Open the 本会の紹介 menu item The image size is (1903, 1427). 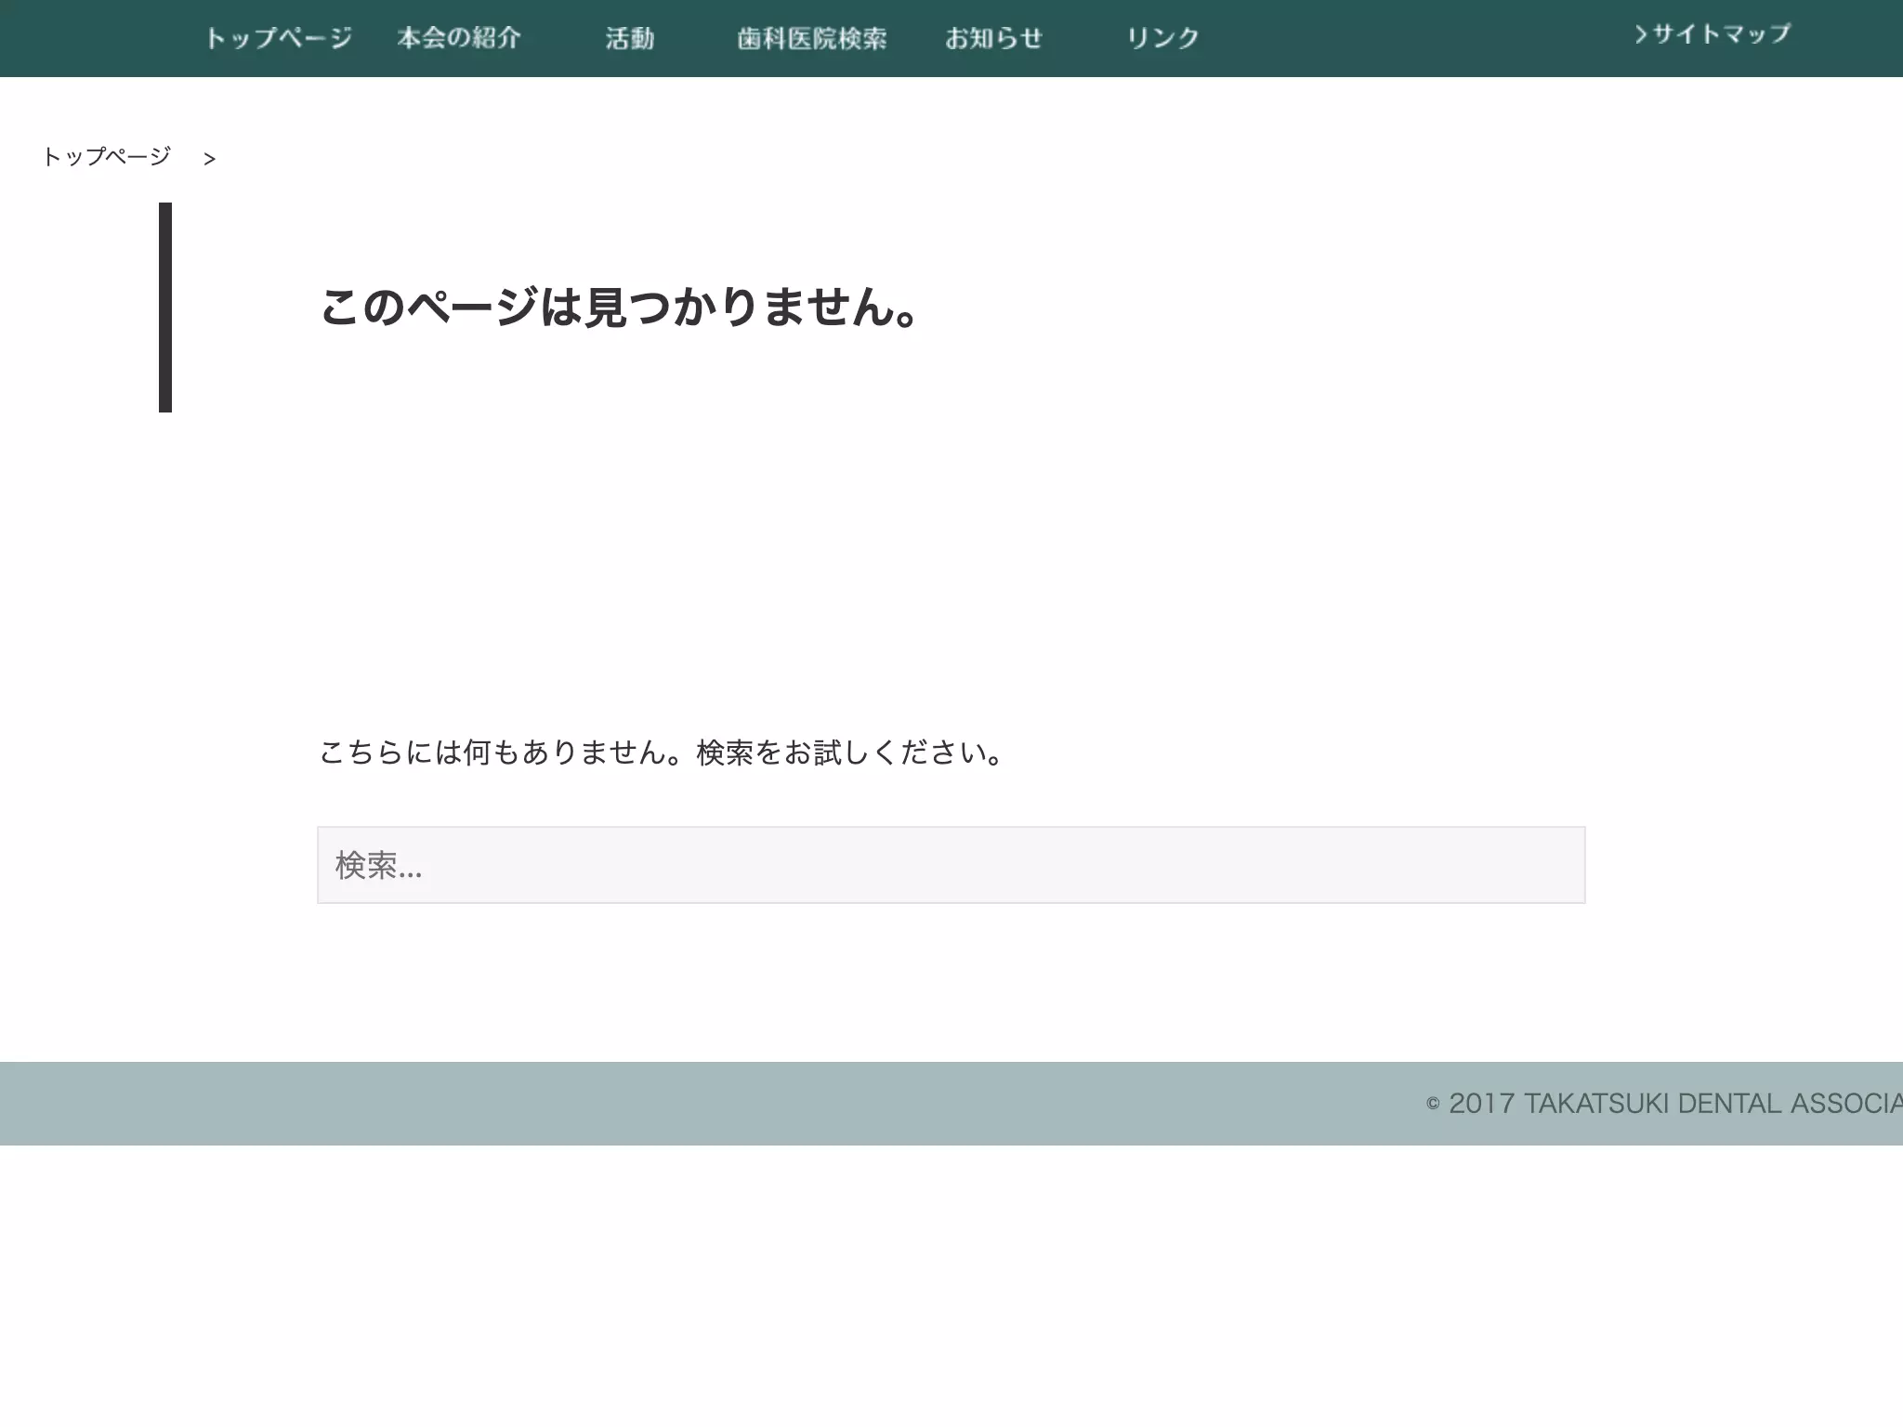point(459,38)
